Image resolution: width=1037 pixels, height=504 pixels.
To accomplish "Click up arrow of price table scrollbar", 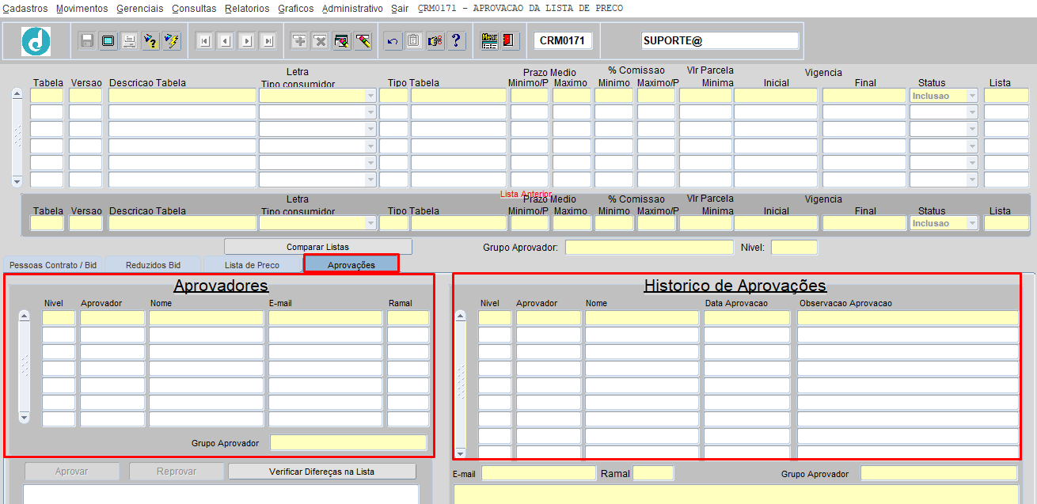I will (x=17, y=94).
